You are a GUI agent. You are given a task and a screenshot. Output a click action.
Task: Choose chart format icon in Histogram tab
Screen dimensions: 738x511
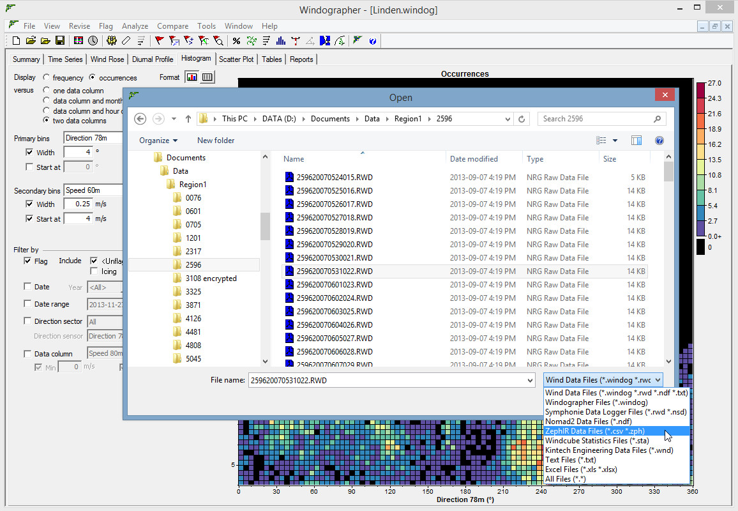click(x=192, y=77)
